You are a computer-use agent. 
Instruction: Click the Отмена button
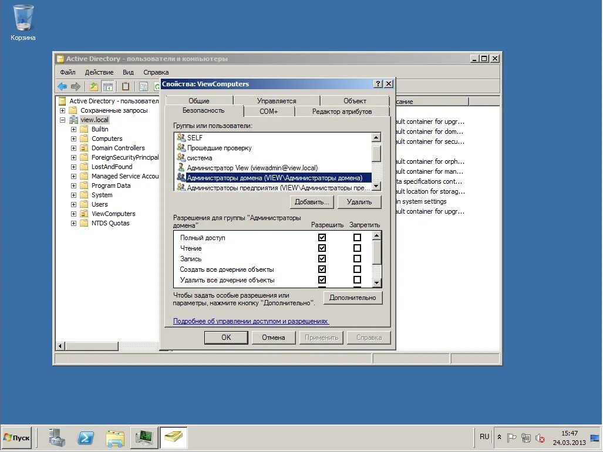point(274,338)
